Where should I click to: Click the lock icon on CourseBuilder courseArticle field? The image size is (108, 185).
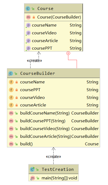click(x=17, y=105)
